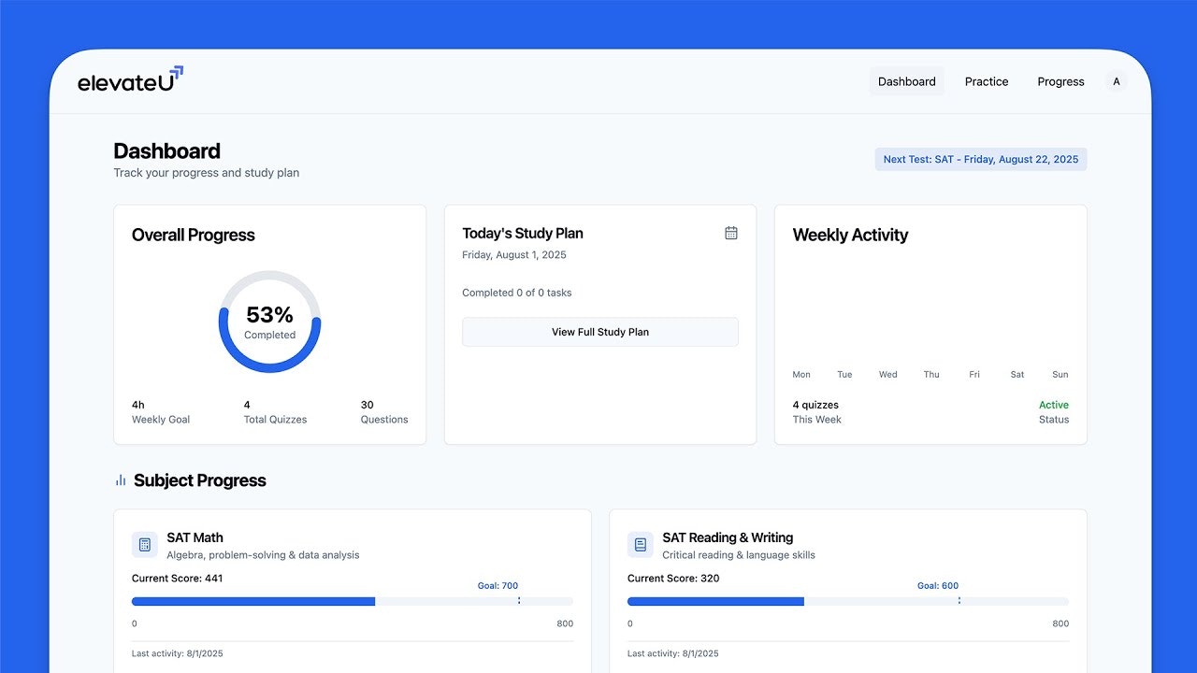The image size is (1197, 673).
Task: Click the SAT Math calculator icon
Action: point(145,545)
